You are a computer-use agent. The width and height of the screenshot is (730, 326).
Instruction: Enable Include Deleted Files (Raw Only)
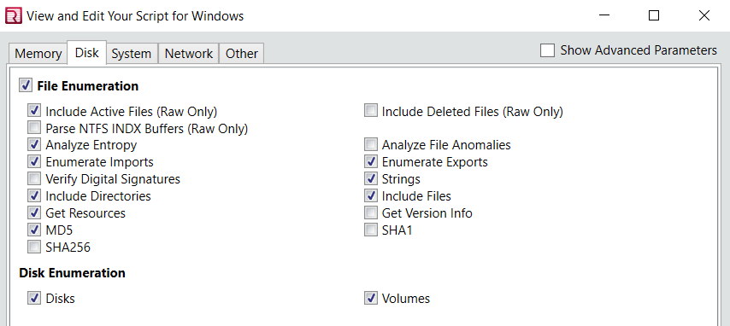click(x=371, y=111)
